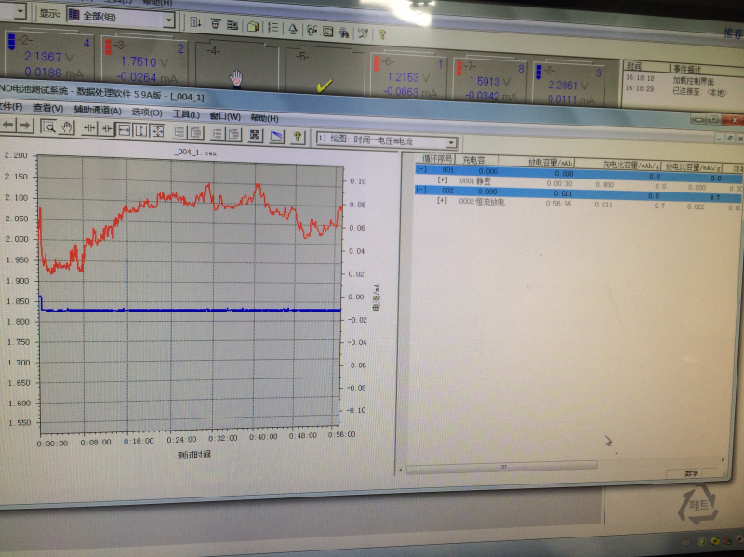The height and width of the screenshot is (557, 744).
Task: Select channel -7- panel showing 1.5913 V
Action: (489, 80)
